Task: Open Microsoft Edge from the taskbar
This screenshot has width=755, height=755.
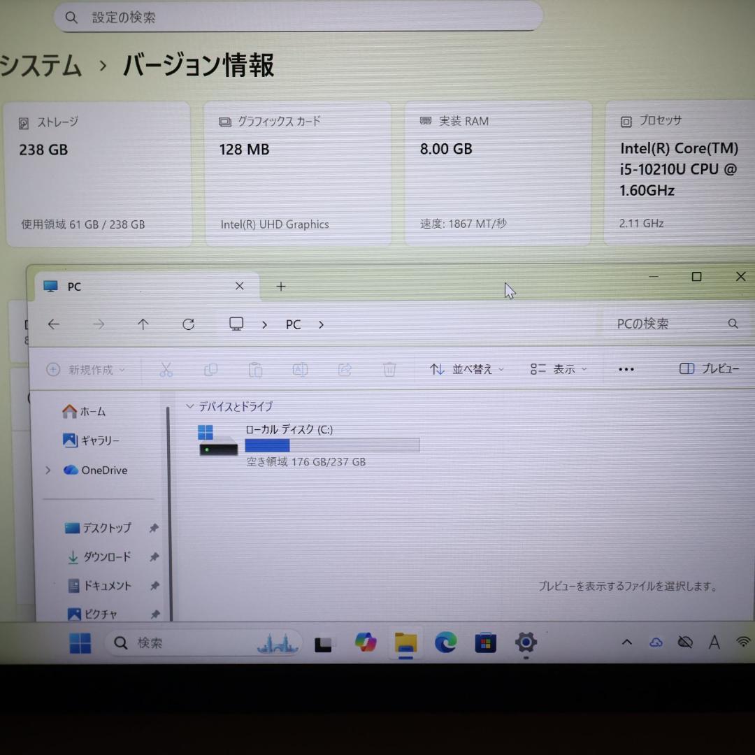Action: tap(445, 642)
